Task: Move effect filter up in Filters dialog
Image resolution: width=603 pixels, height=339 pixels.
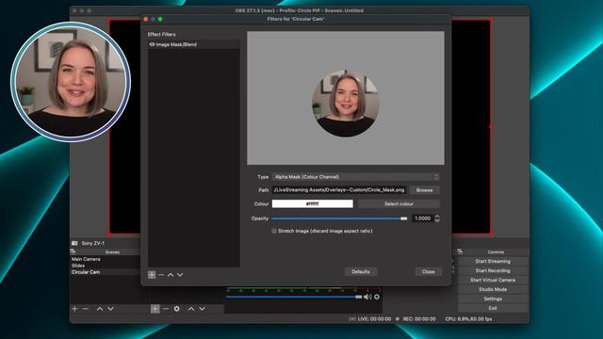Action: pos(171,275)
